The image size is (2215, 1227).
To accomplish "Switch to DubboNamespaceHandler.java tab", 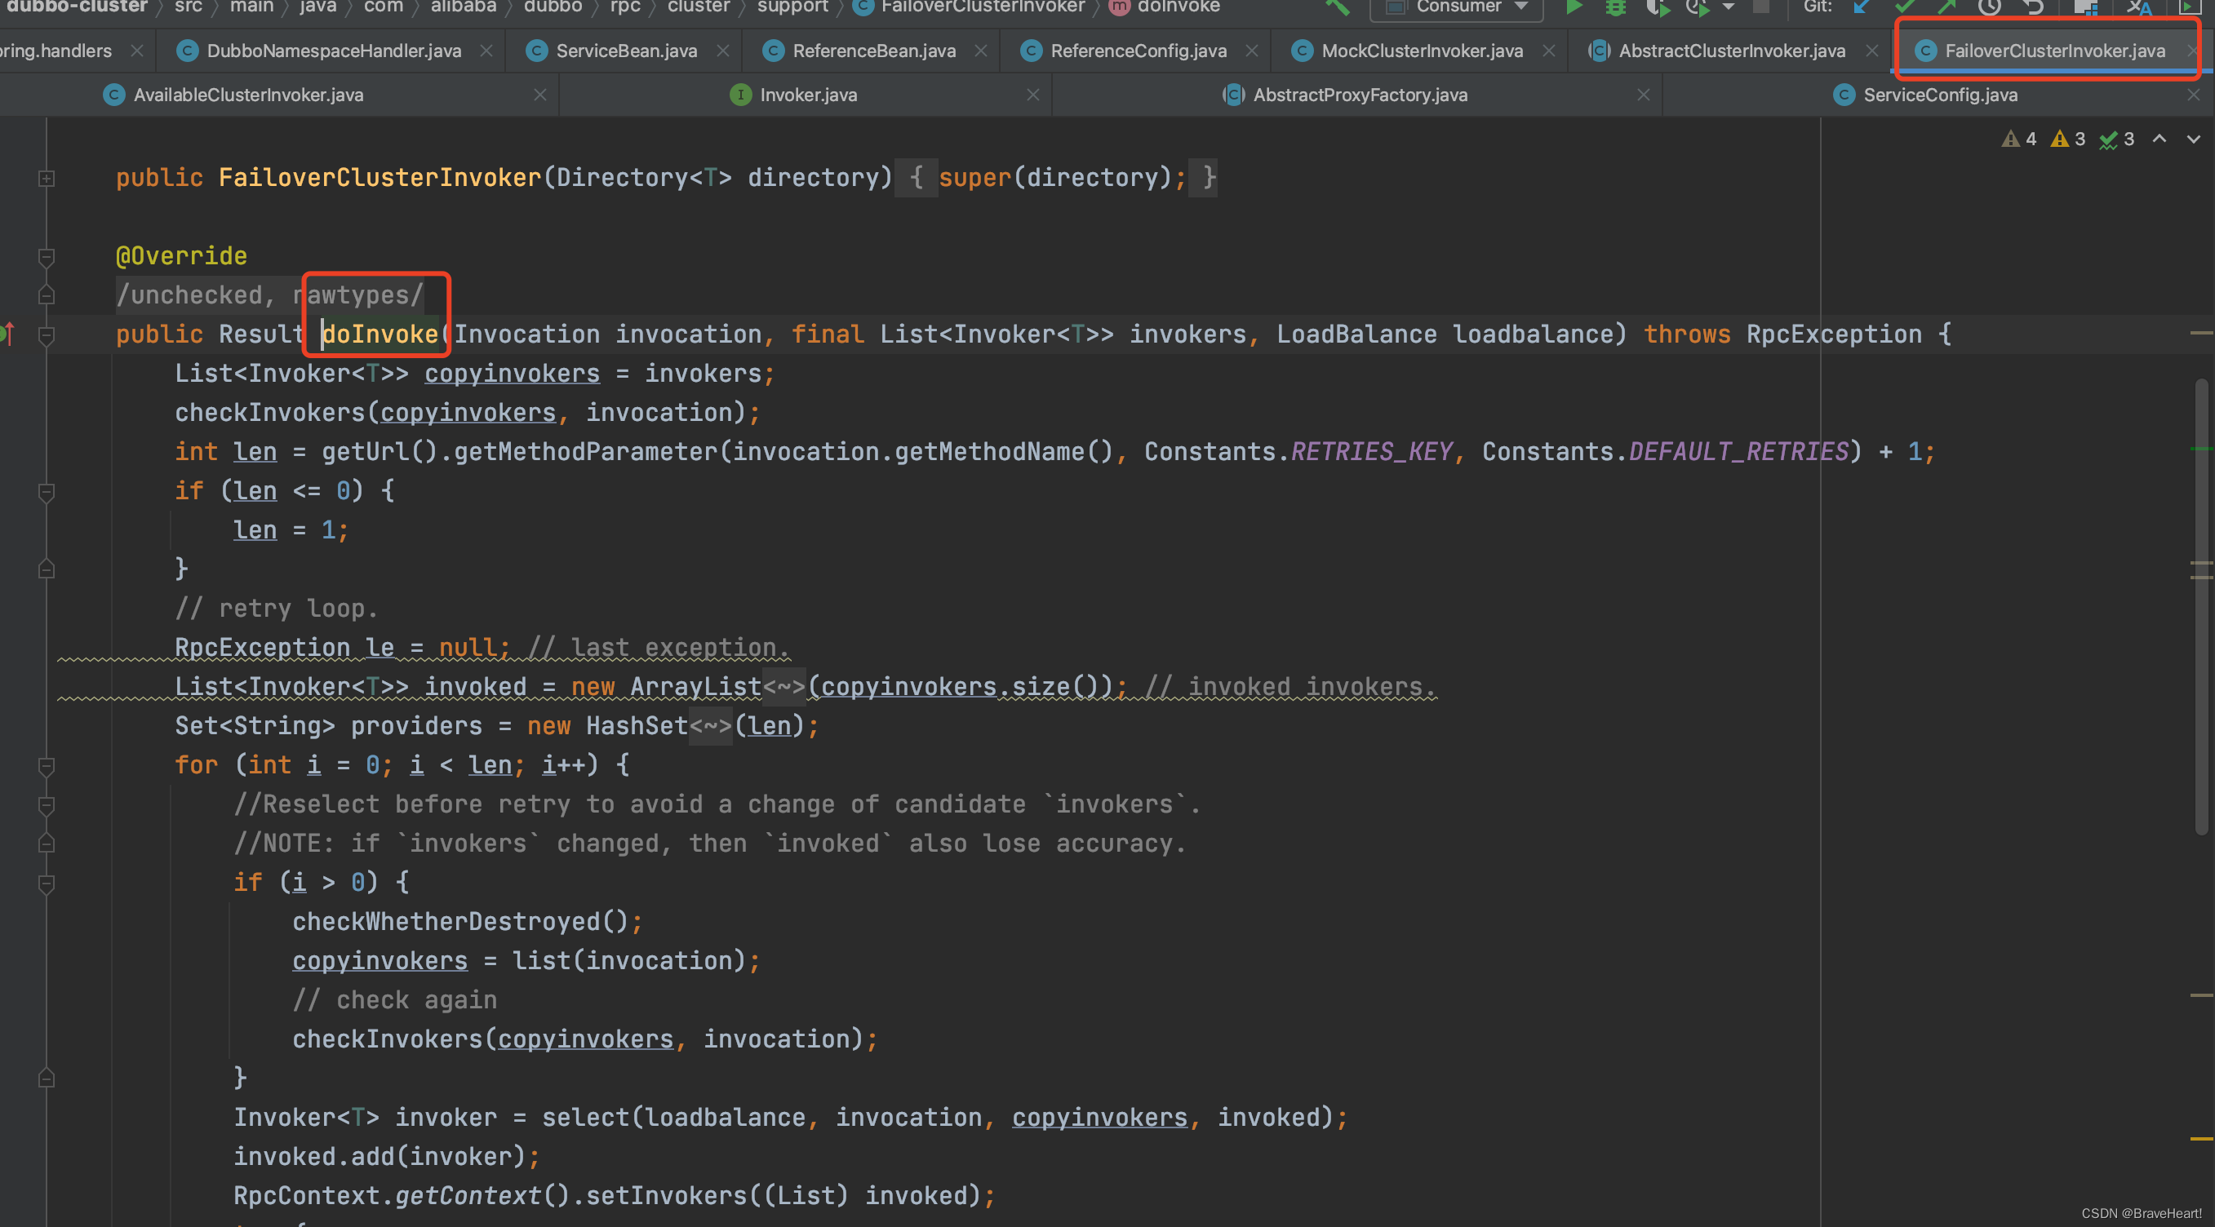I will (x=334, y=51).
